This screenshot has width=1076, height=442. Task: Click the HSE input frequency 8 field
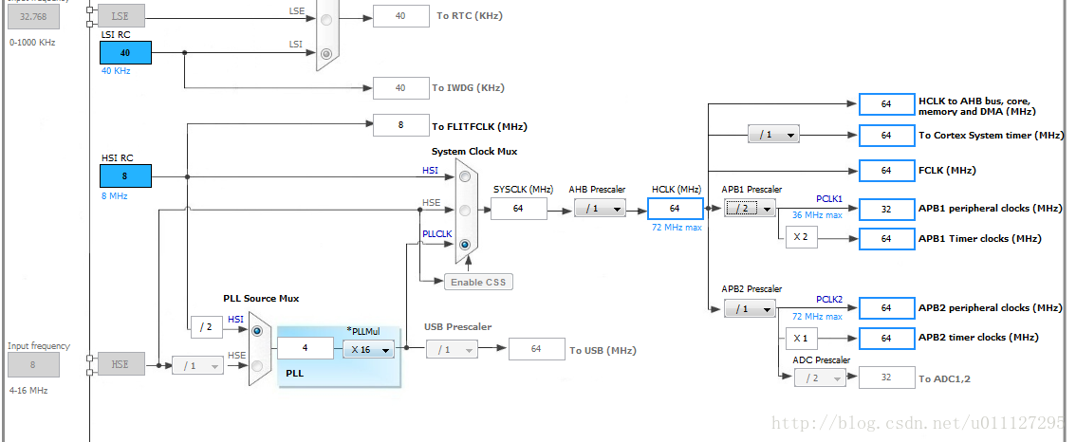(33, 365)
